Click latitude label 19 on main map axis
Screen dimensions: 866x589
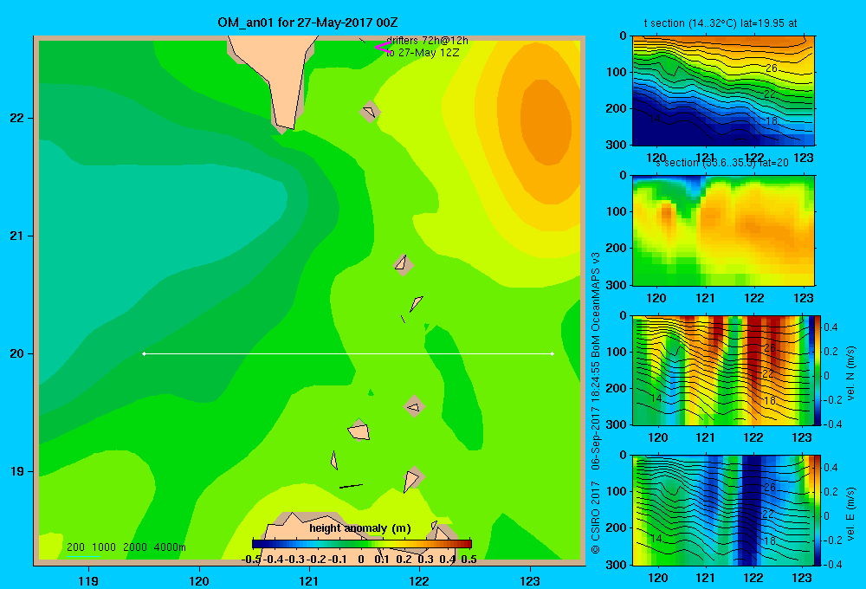coord(16,471)
